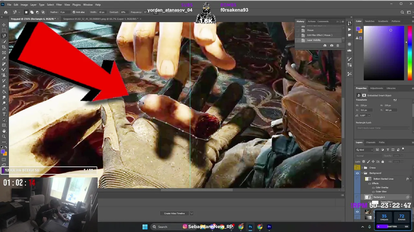Filter layers by pixel layers icon
Screen dimensions: 414x232
pyautogui.click(x=377, y=150)
